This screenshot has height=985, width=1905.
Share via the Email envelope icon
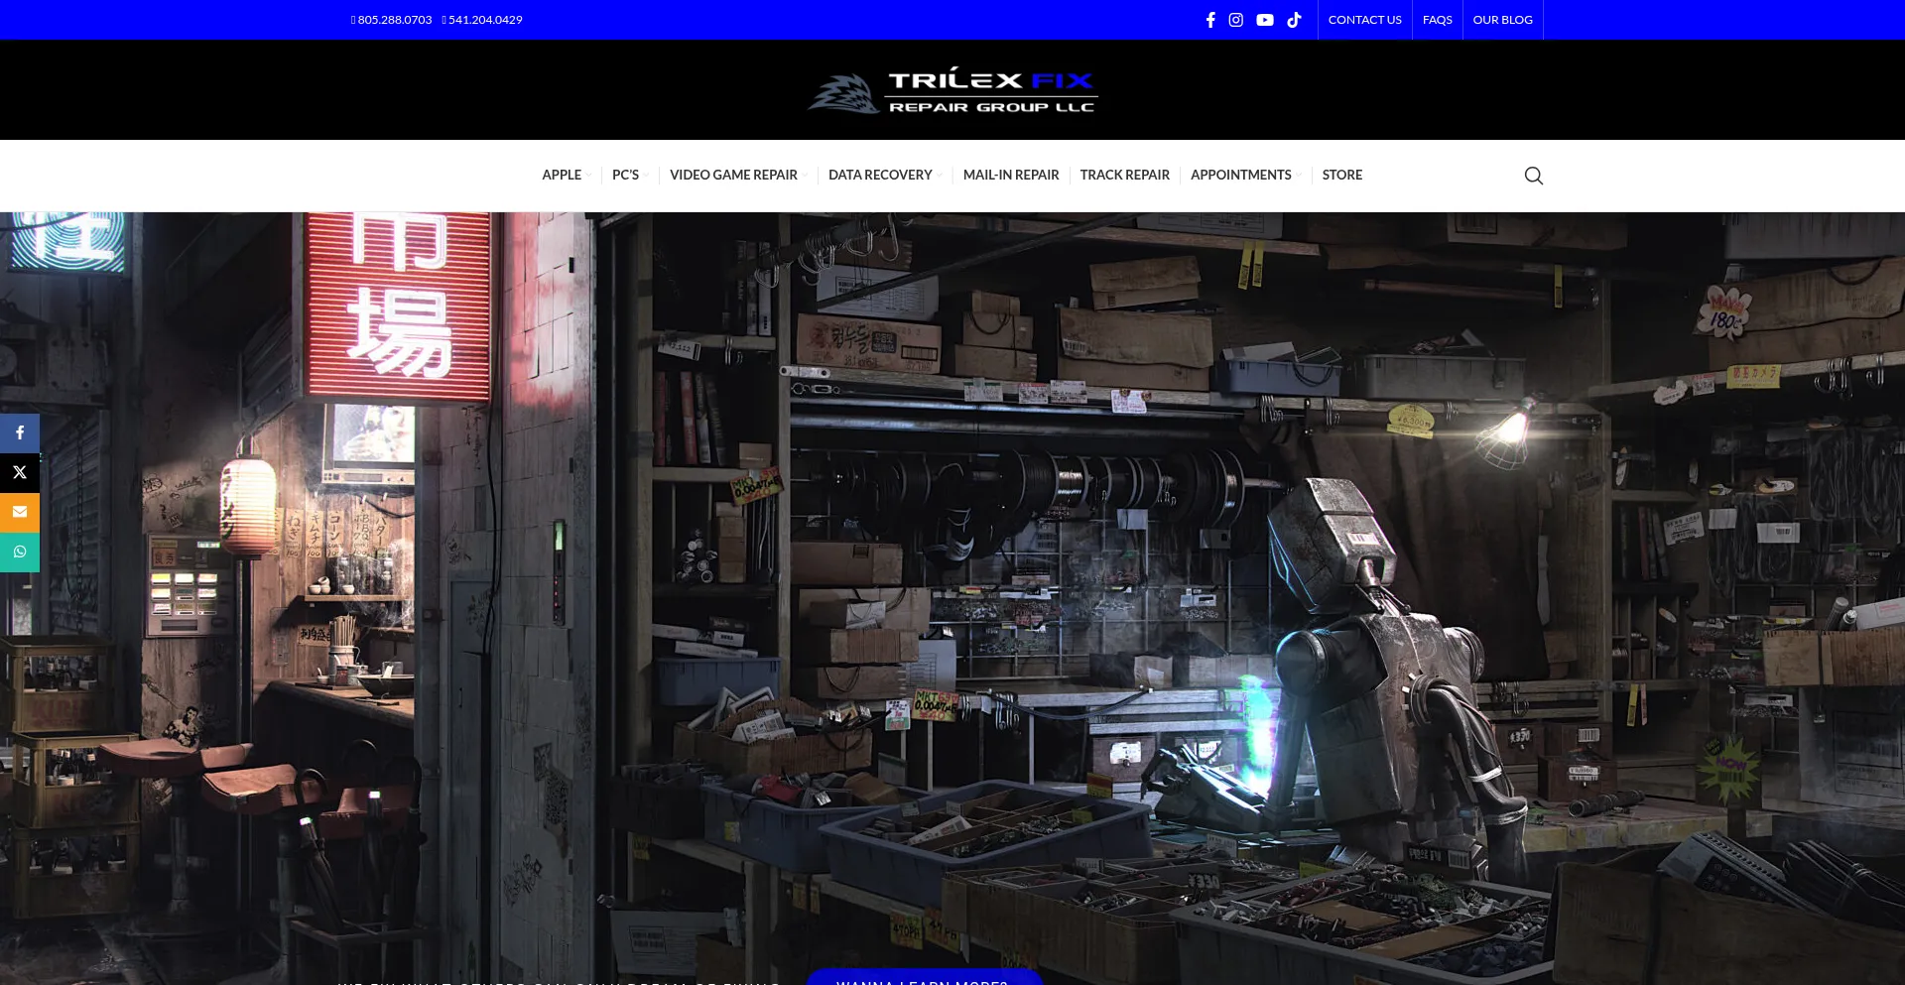click(19, 512)
